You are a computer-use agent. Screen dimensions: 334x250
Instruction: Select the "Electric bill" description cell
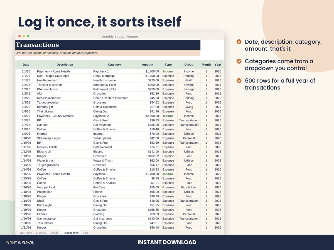point(65,152)
